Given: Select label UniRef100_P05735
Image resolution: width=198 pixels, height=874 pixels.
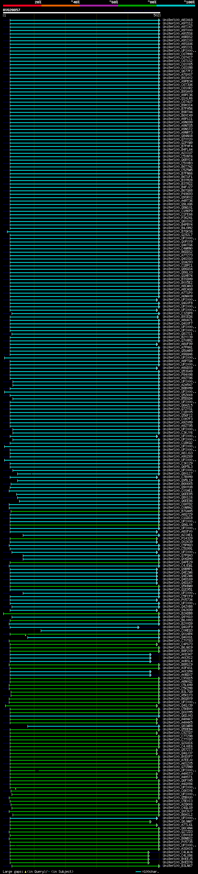Looking at the screenshot, I should [178, 841].
